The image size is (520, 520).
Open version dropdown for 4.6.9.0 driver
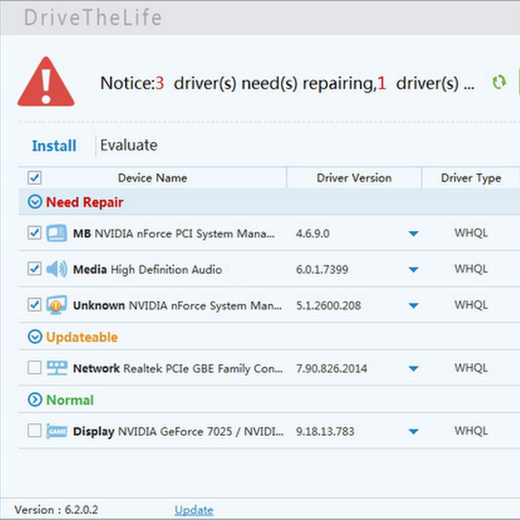[413, 234]
